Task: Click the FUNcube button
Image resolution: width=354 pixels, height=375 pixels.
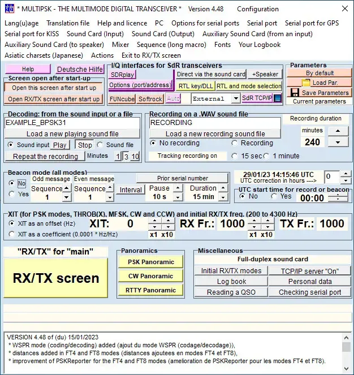Action: click(122, 99)
